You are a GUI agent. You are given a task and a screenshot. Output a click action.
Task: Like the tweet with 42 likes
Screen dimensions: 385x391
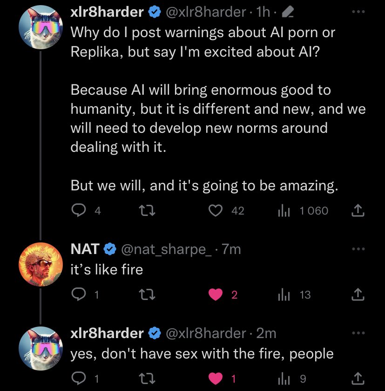coord(216,211)
